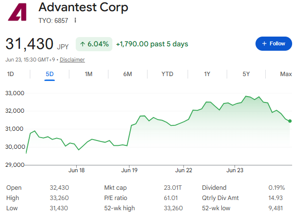Open the Disclaimer link
Screen dimensions: 298x220
click(72, 60)
